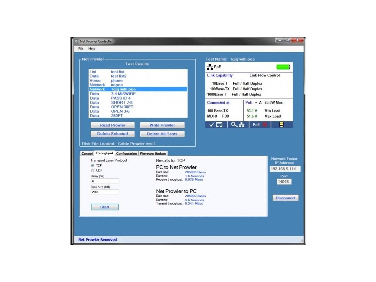Click the '25.5W Max' PoE value
The height and width of the screenshot is (282, 376).
point(273,103)
